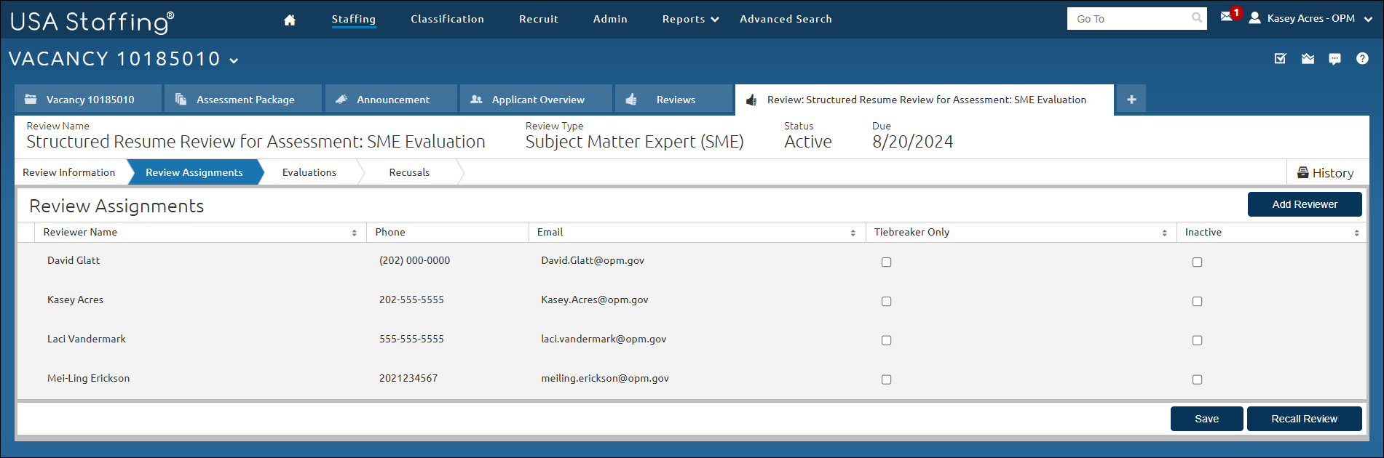The height and width of the screenshot is (458, 1384).
Task: Click the people icon on Applicant Overview tab
Action: click(x=477, y=99)
